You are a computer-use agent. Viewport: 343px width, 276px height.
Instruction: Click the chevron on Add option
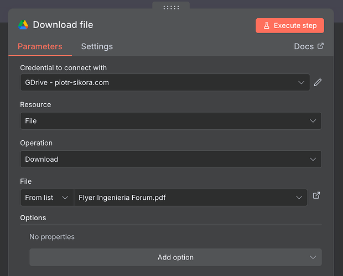(313, 257)
